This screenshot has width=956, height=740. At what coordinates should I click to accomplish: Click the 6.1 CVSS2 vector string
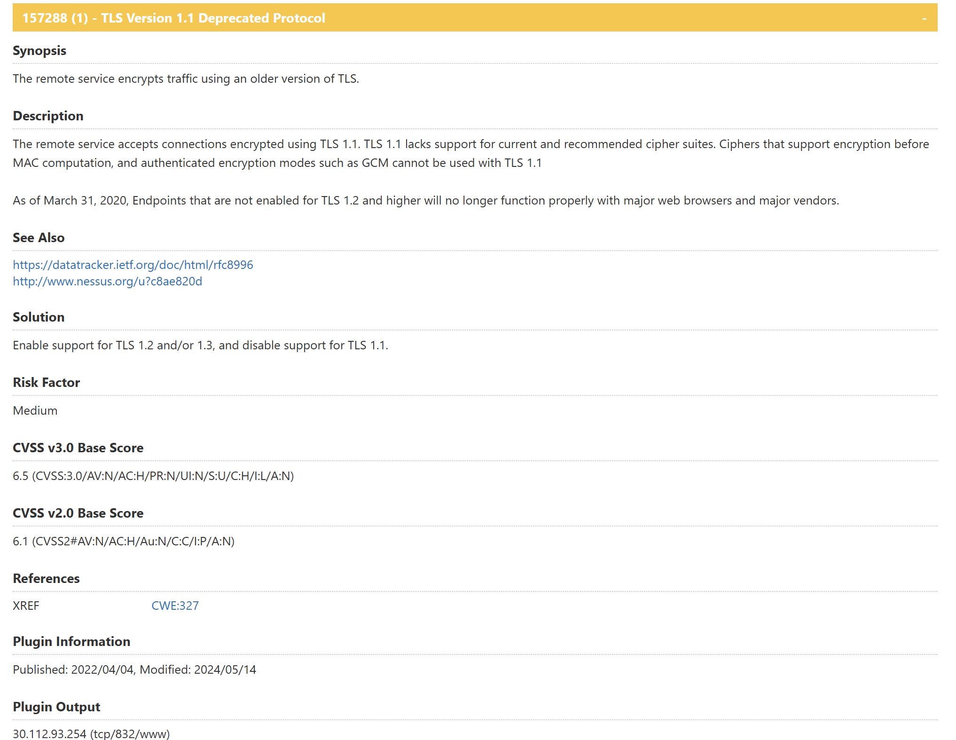pyautogui.click(x=124, y=541)
